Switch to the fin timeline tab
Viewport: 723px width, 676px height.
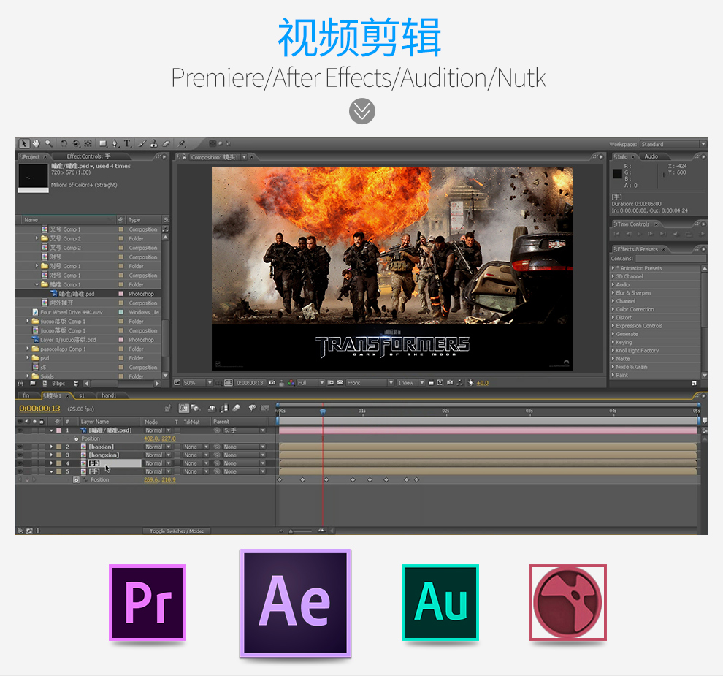pyautogui.click(x=26, y=395)
